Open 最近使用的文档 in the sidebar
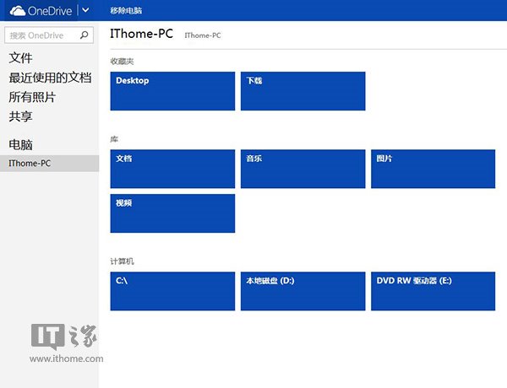Screen dimensions: 507x388 point(50,78)
